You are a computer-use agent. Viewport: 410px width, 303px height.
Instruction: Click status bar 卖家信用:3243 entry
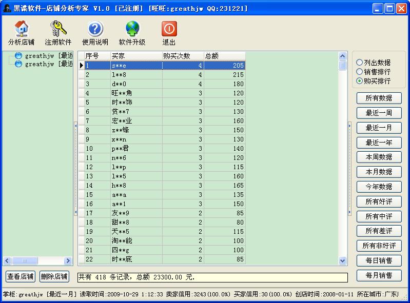(198, 294)
